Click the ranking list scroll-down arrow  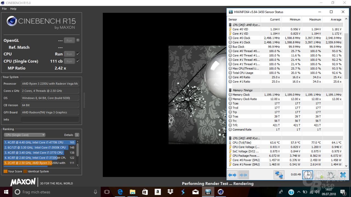click(x=78, y=165)
